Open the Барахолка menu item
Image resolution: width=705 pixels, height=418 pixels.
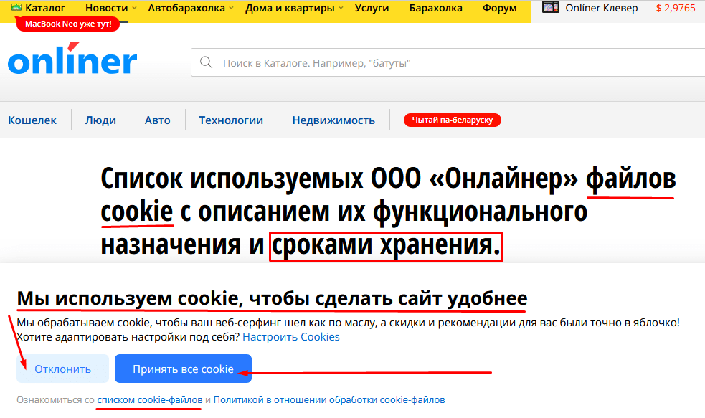pos(436,9)
